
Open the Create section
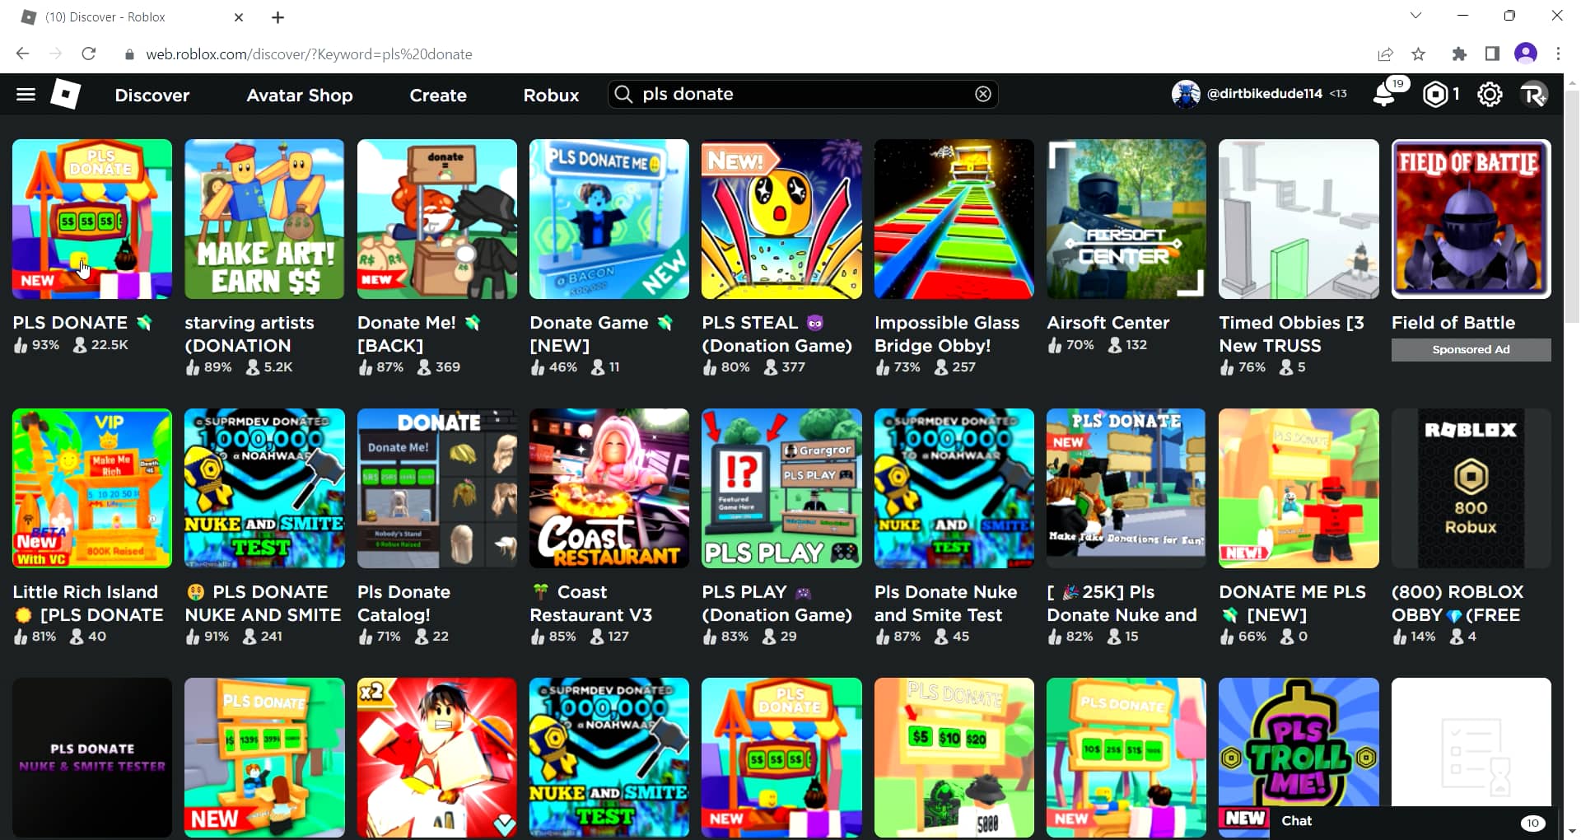[x=438, y=95]
